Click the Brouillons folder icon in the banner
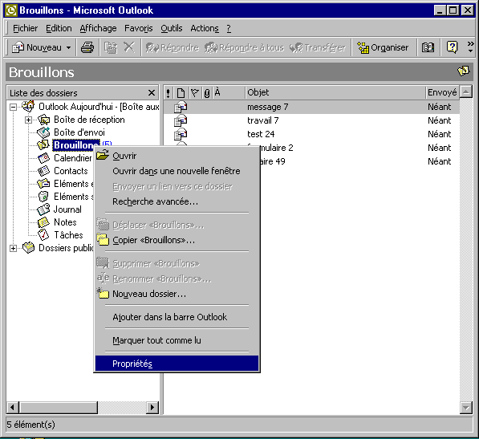 click(x=463, y=71)
